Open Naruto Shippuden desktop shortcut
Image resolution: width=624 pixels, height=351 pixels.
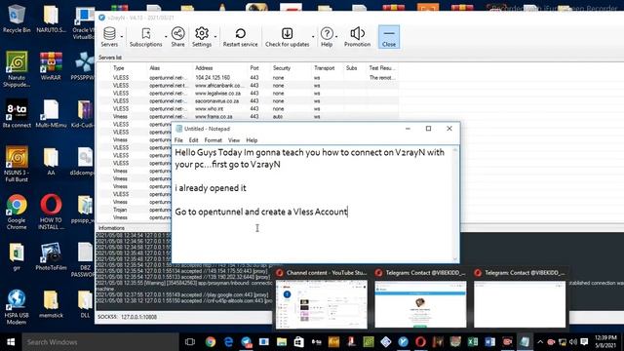click(17, 69)
